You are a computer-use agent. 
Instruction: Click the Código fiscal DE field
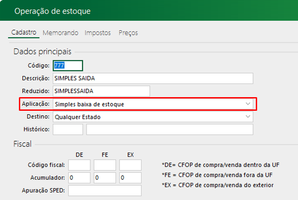(79, 165)
